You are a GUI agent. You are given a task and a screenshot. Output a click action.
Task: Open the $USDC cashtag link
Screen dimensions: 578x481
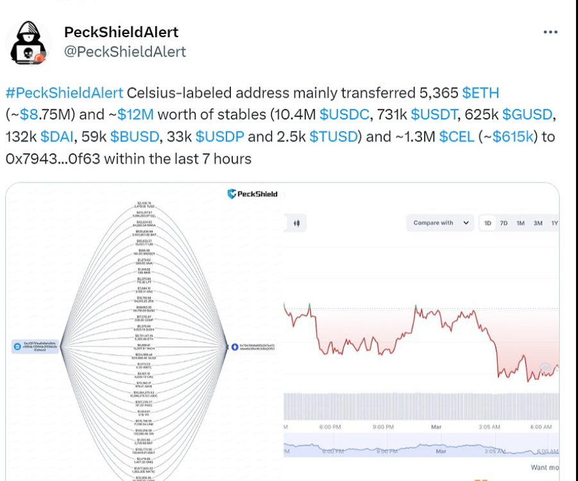tap(344, 115)
